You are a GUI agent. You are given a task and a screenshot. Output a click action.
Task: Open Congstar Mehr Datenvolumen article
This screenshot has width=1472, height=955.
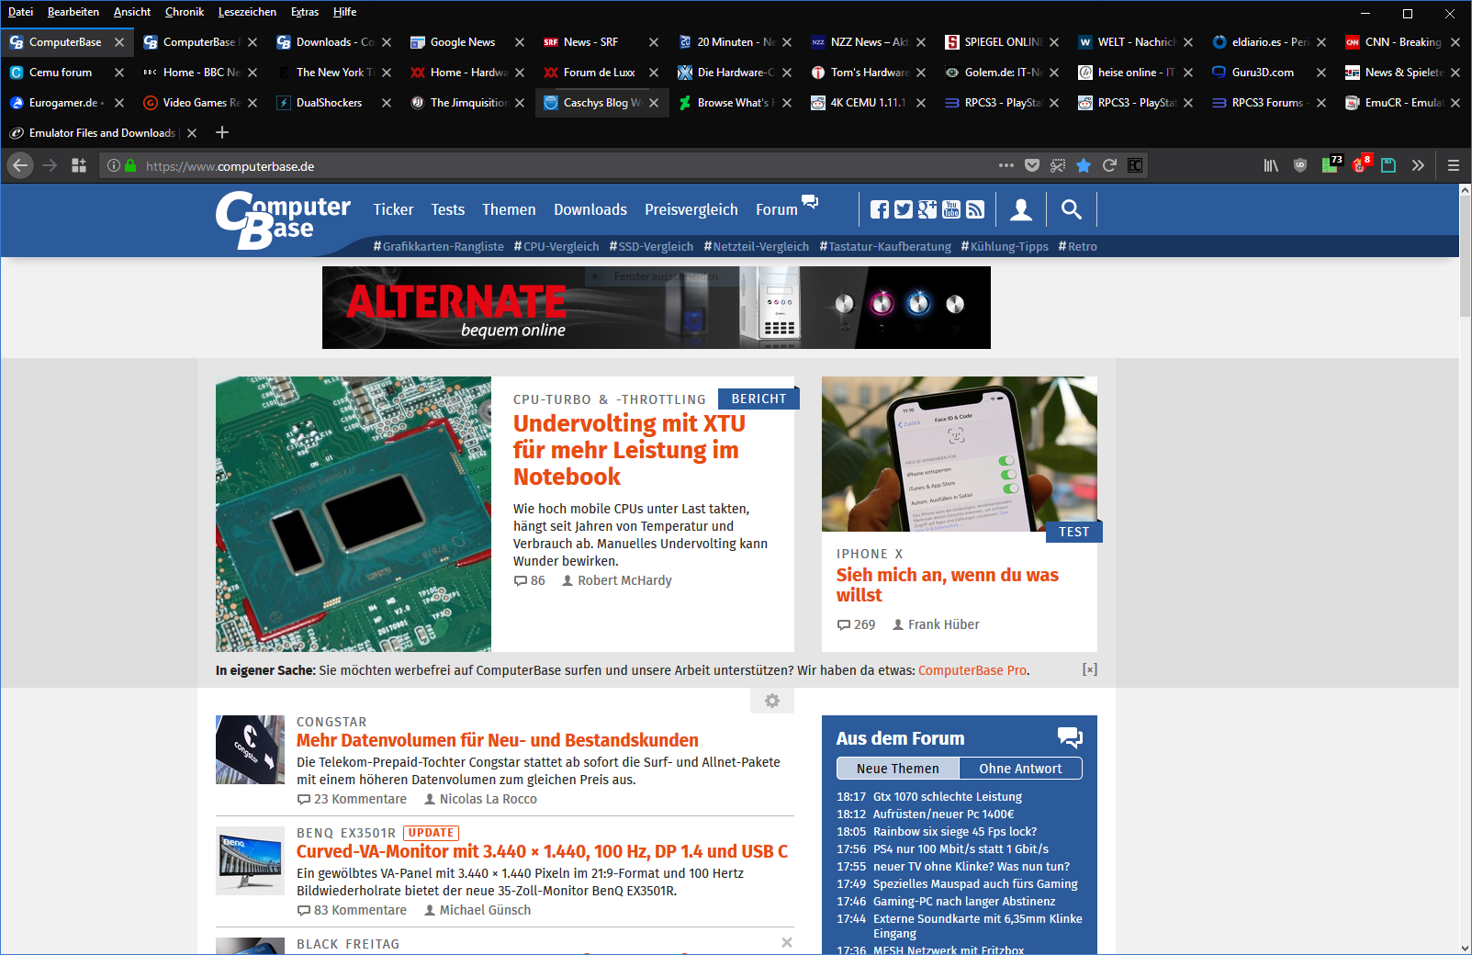497,740
